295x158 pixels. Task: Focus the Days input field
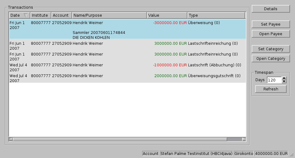click(x=274, y=80)
